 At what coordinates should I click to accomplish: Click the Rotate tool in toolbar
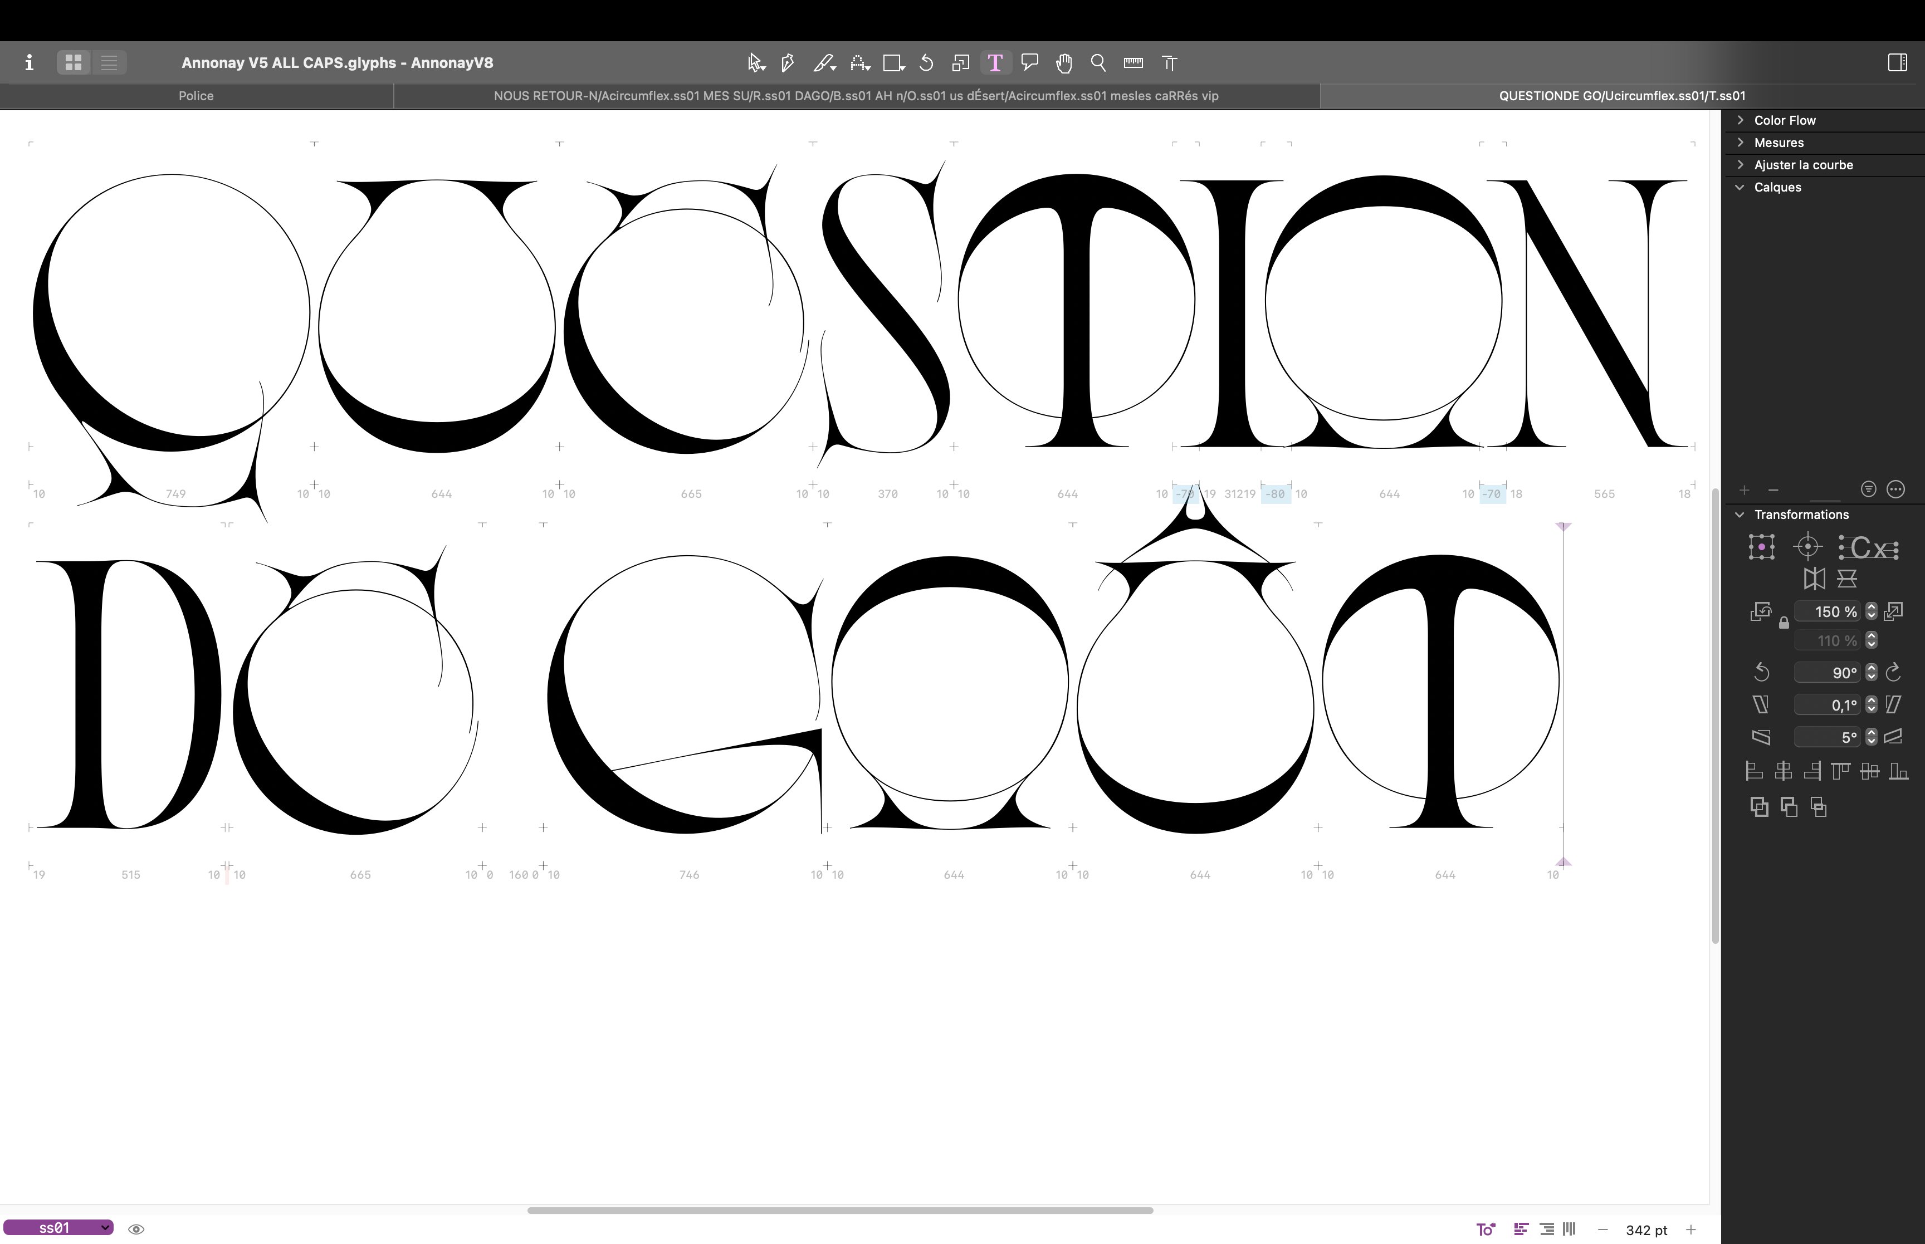point(926,63)
